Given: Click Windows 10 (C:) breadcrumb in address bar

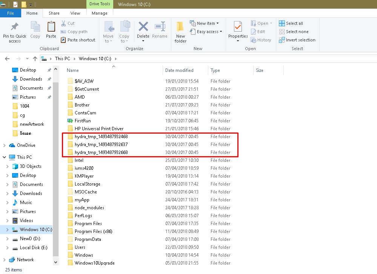Looking at the screenshot, I should pos(95,59).
